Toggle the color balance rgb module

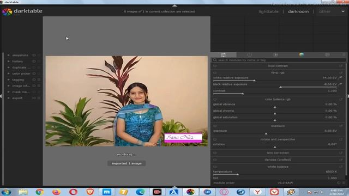[215, 99]
